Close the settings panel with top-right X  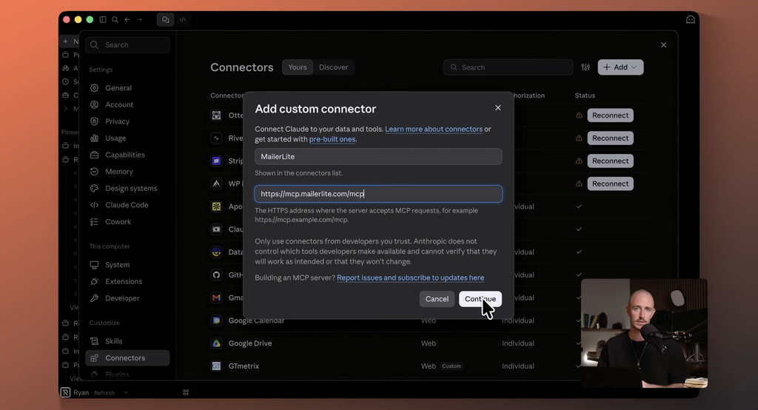(x=663, y=45)
